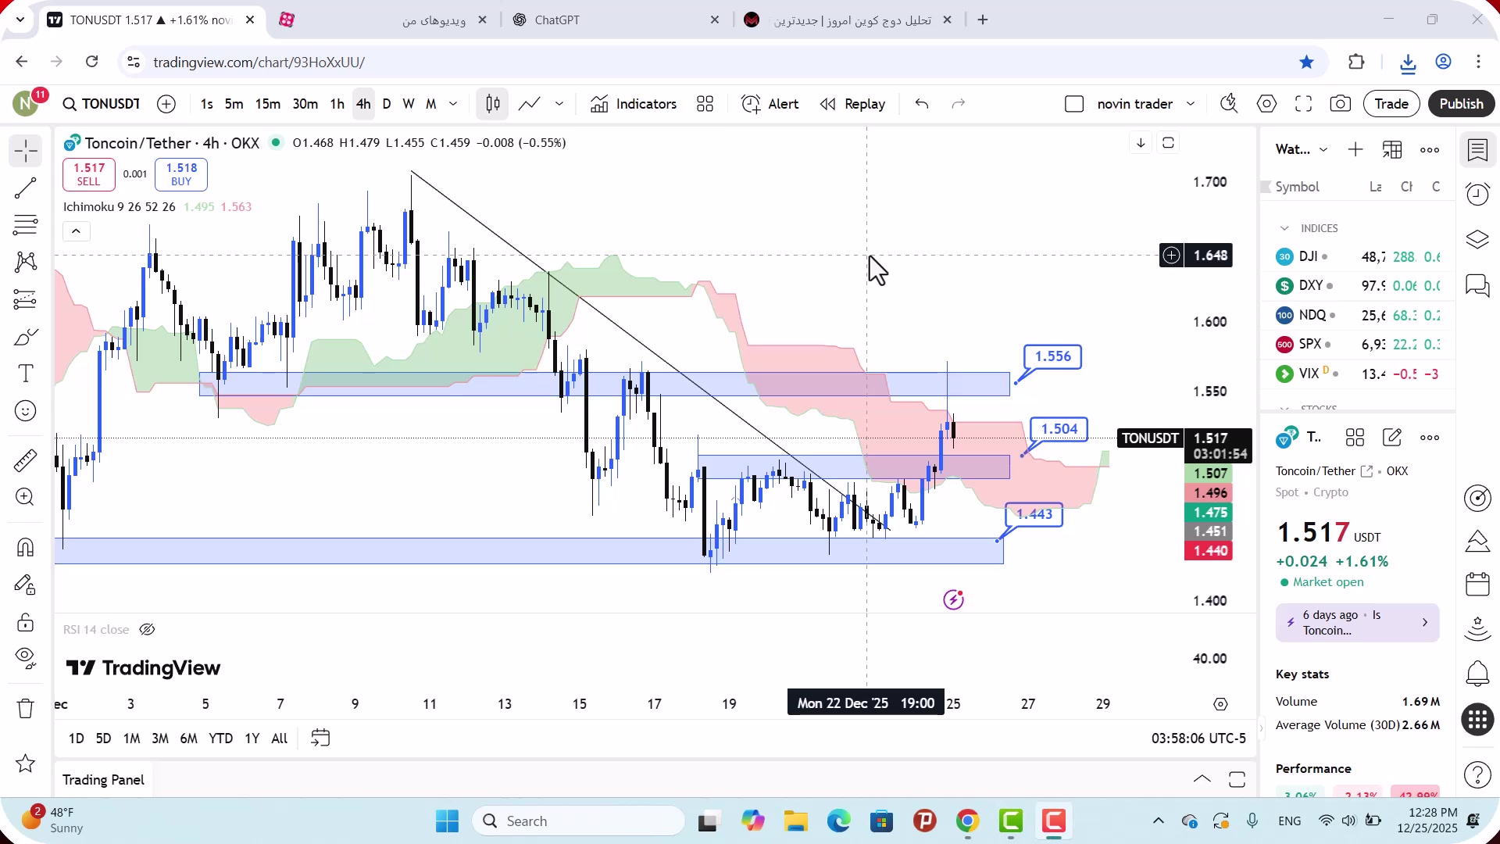
Task: Expand the watchlist name dropdown
Action: (x=1323, y=150)
